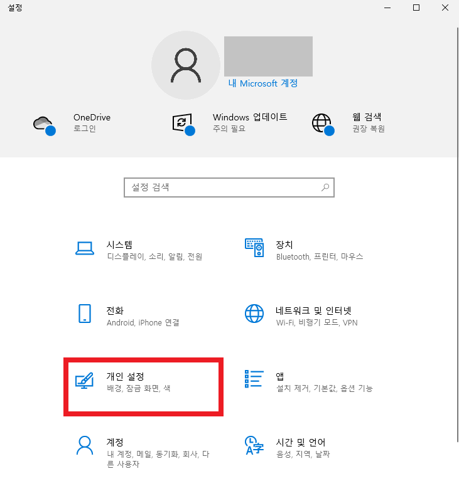Click the 웹 검색 globe icon

pos(323,124)
